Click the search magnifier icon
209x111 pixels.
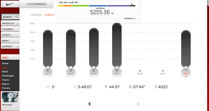pos(17,17)
